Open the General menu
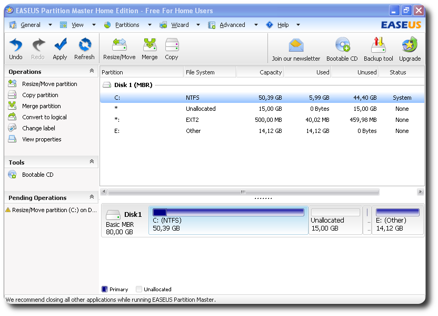Viewport: 438px width, 316px height. tap(31, 25)
